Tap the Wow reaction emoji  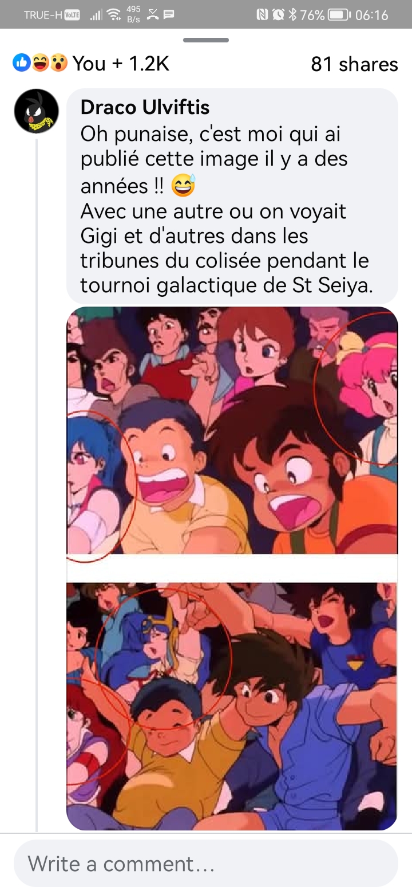(x=58, y=63)
